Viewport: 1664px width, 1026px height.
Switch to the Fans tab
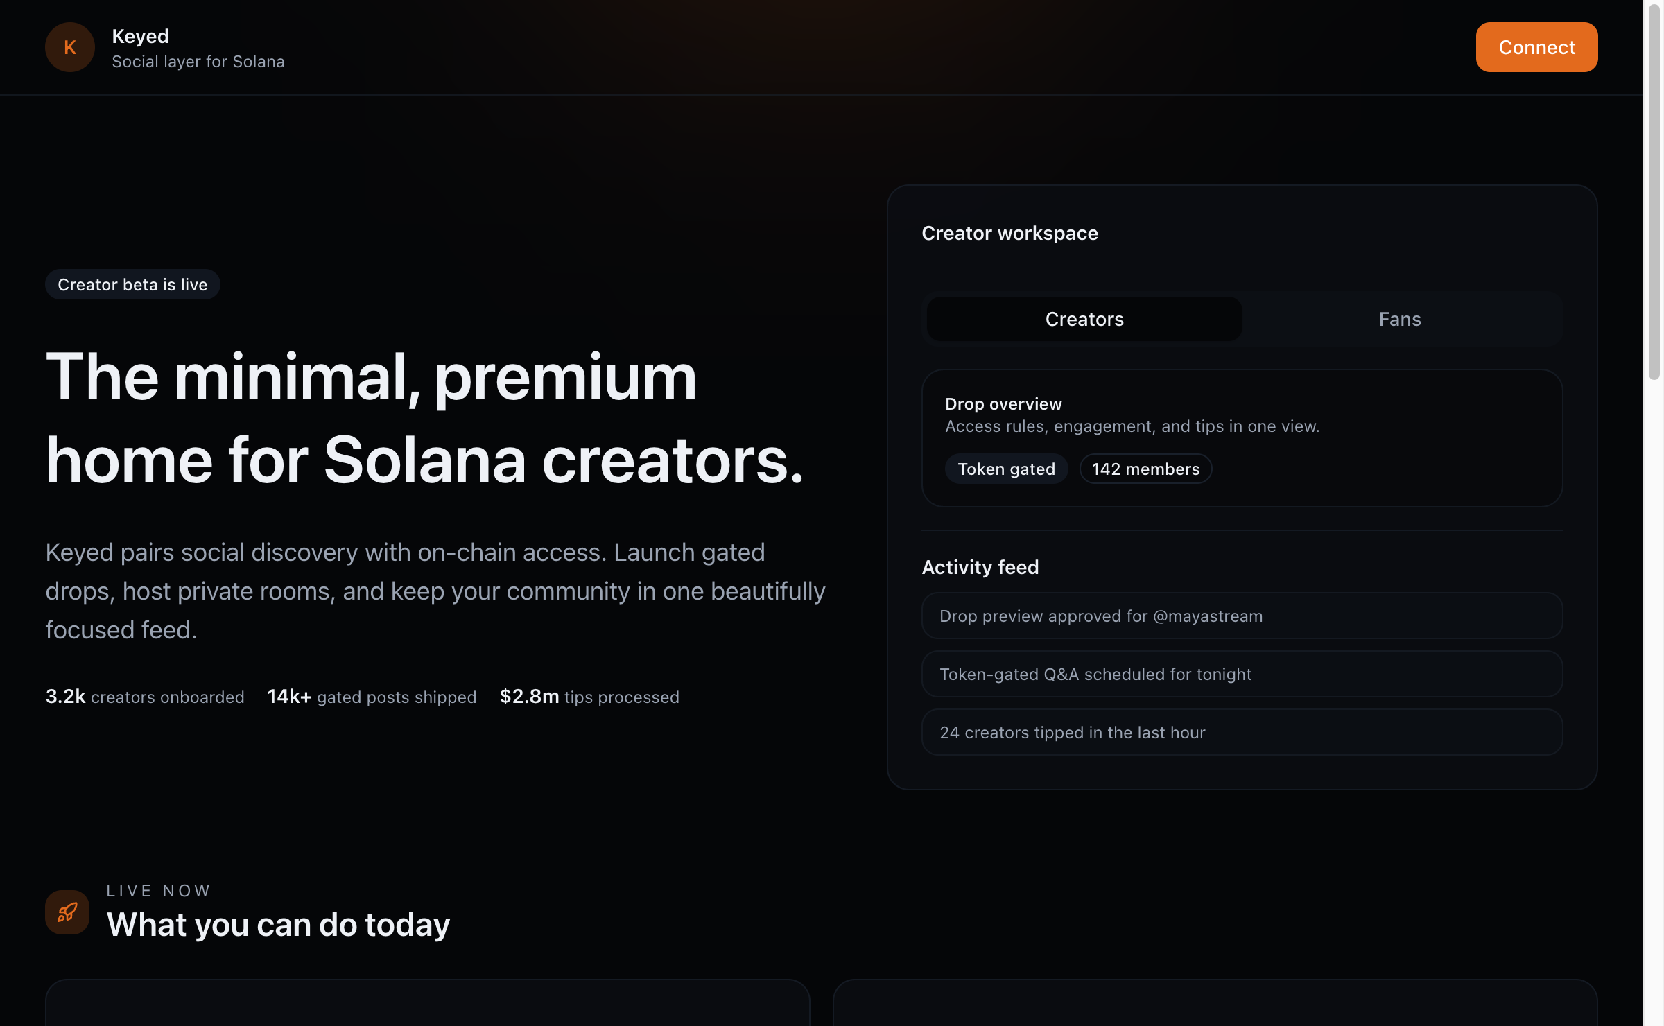(x=1400, y=319)
